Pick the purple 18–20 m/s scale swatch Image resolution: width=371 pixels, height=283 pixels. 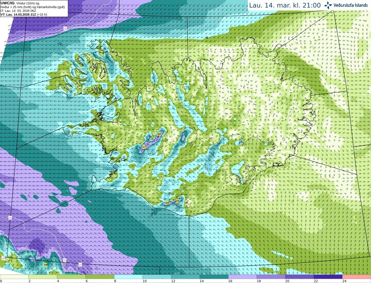[x=271, y=277]
